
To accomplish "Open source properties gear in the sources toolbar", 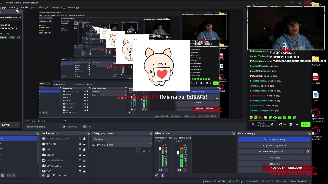I will pyautogui.click(x=54, y=175).
